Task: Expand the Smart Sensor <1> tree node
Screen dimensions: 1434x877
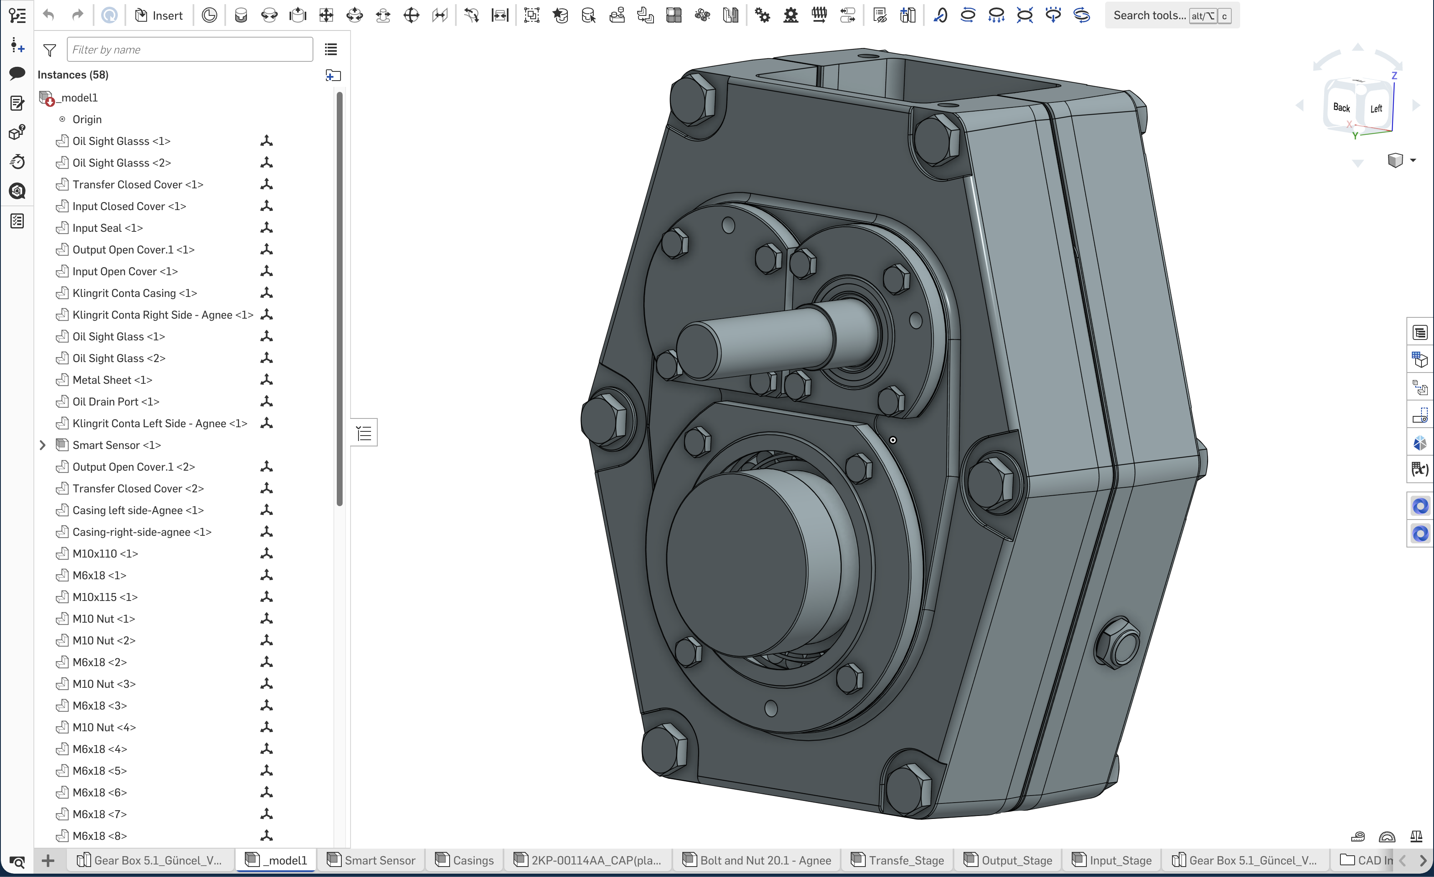Action: (x=43, y=445)
